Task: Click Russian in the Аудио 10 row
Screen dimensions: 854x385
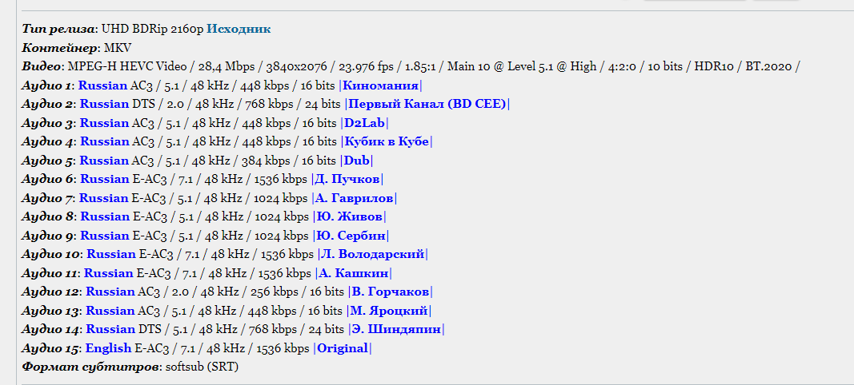Action: click(110, 254)
